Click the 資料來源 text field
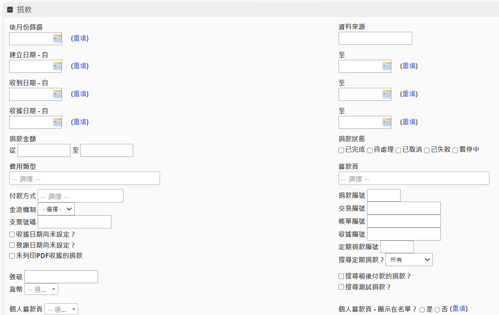 [x=375, y=38]
